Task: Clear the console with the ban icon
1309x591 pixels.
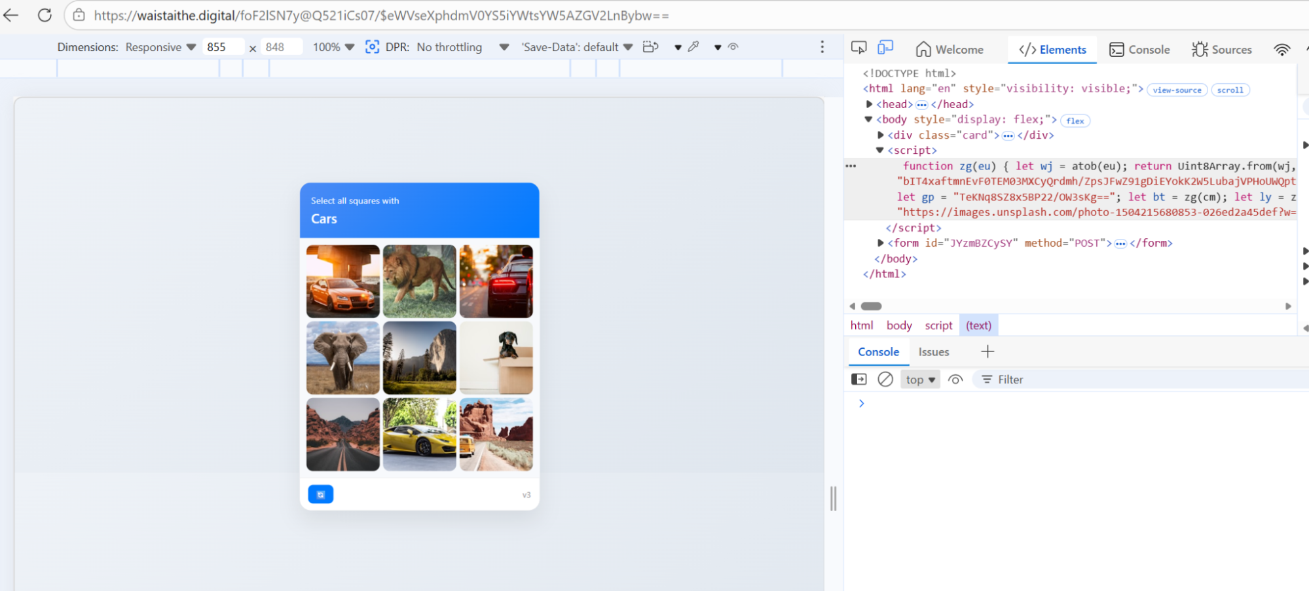Action: click(885, 380)
